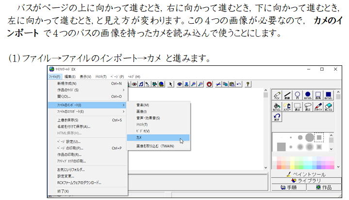349x200 pixels.
Task: Click the globe toolbar icon
Action: tap(161, 84)
